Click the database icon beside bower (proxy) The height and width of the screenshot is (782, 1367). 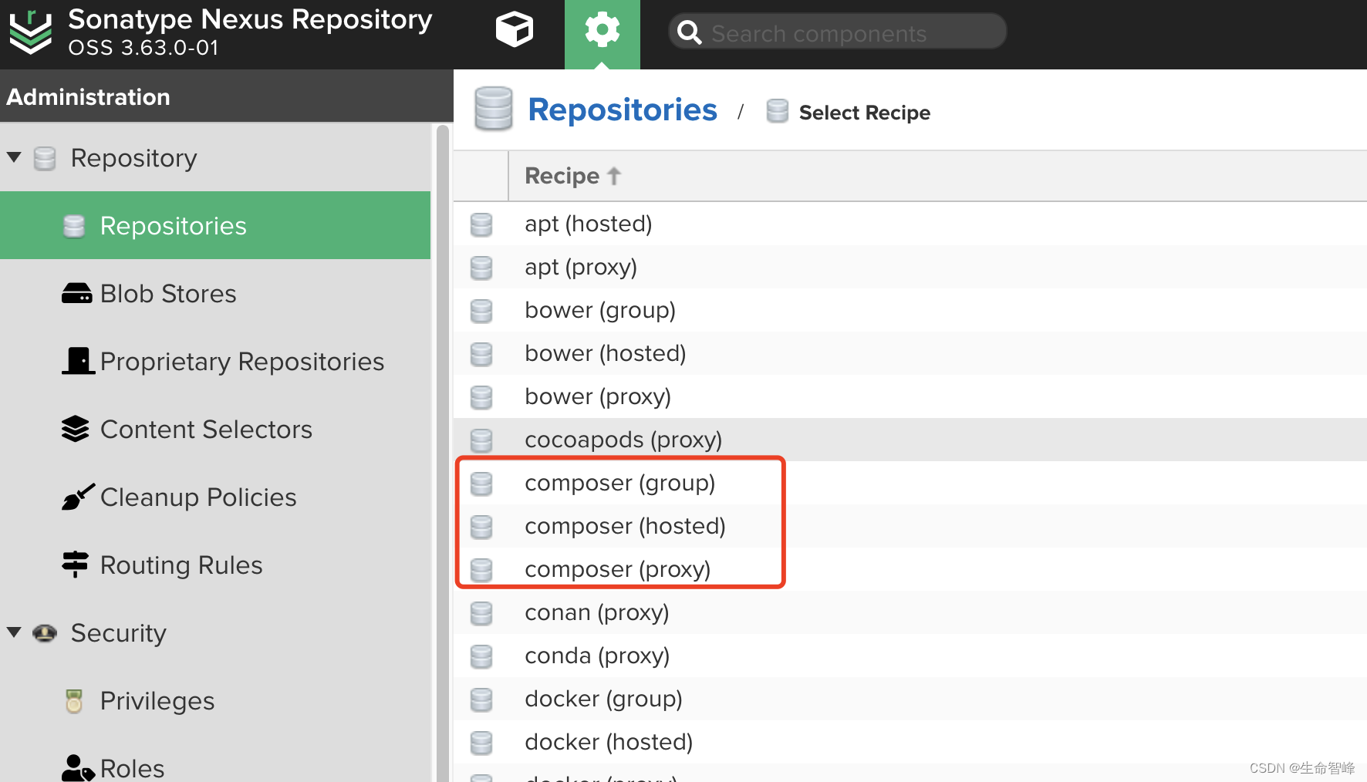point(481,397)
